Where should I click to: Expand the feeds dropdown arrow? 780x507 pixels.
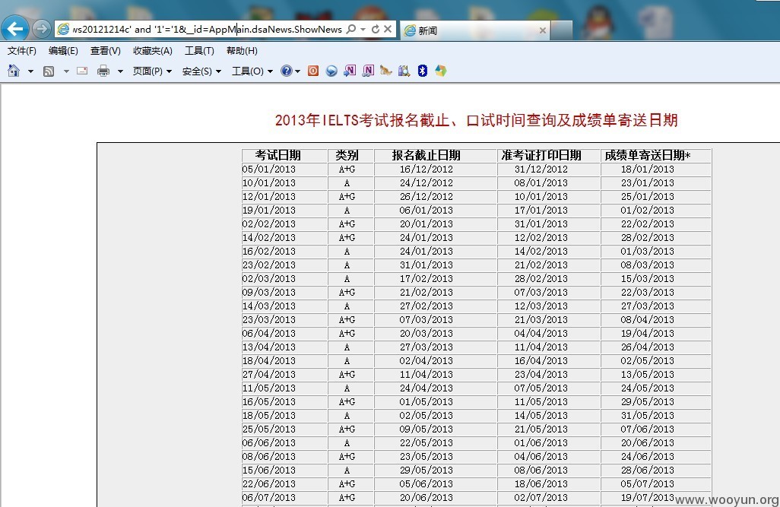[65, 71]
